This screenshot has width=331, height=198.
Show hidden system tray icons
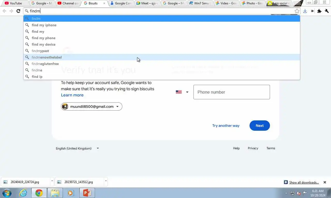pyautogui.click(x=286, y=193)
